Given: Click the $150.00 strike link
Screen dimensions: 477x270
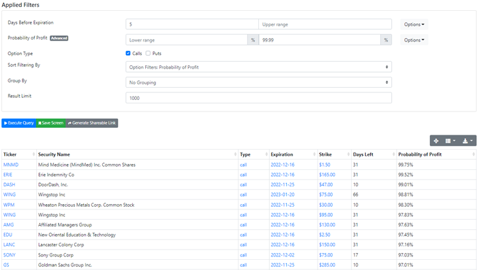Looking at the screenshot, I should click(327, 245).
